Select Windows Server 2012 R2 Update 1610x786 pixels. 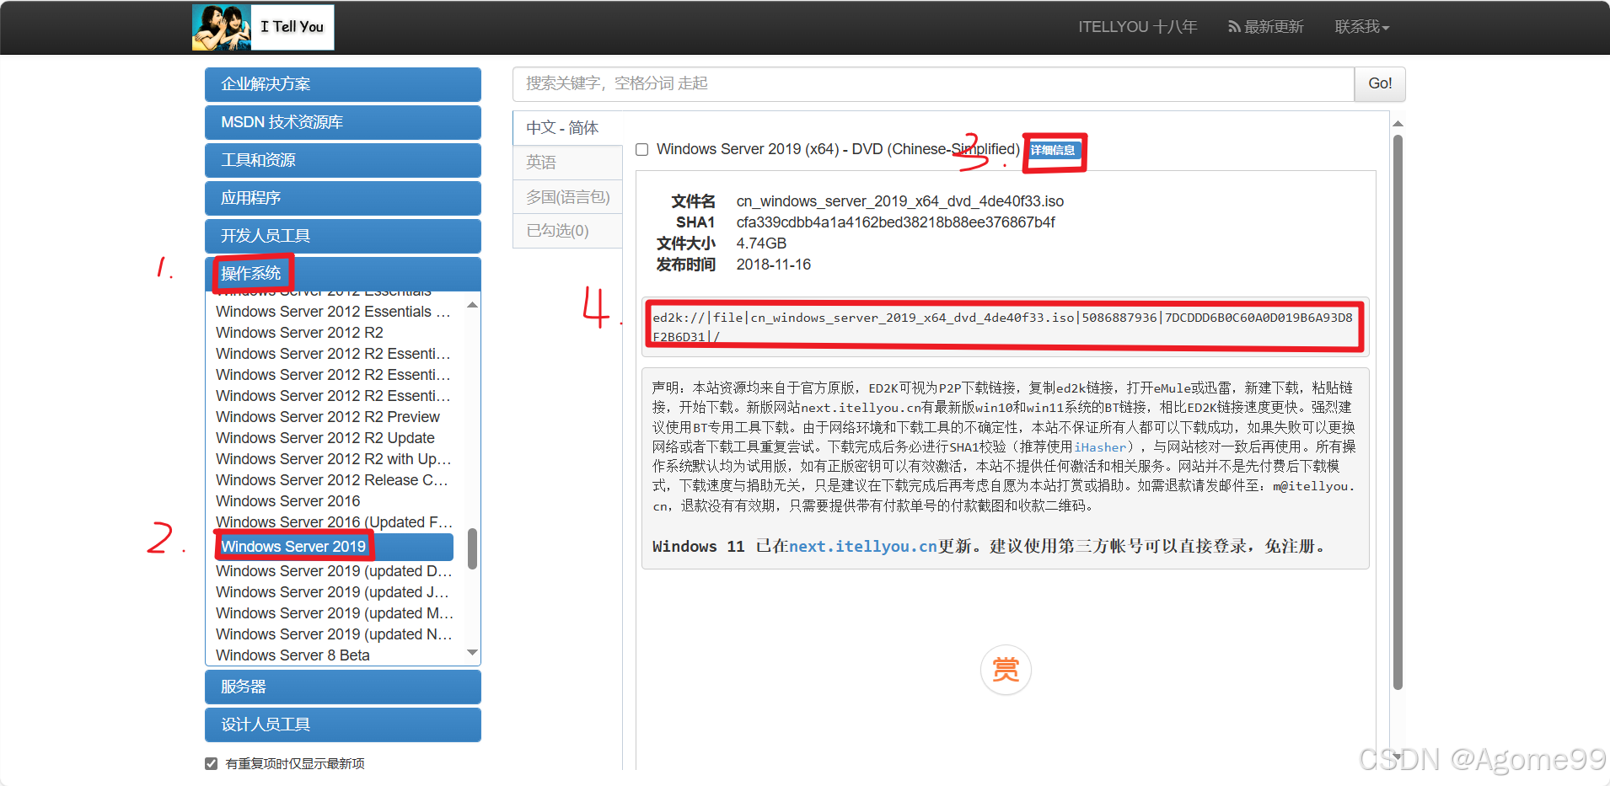(325, 438)
